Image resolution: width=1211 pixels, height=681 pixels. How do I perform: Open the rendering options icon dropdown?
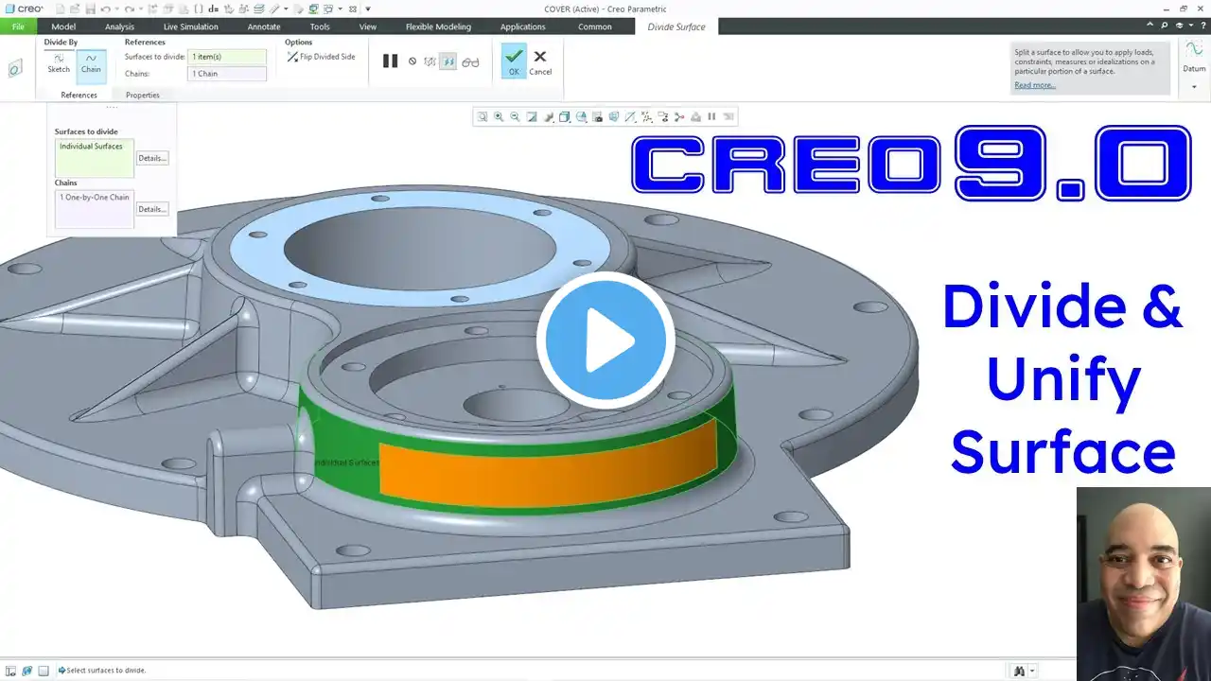(x=549, y=117)
